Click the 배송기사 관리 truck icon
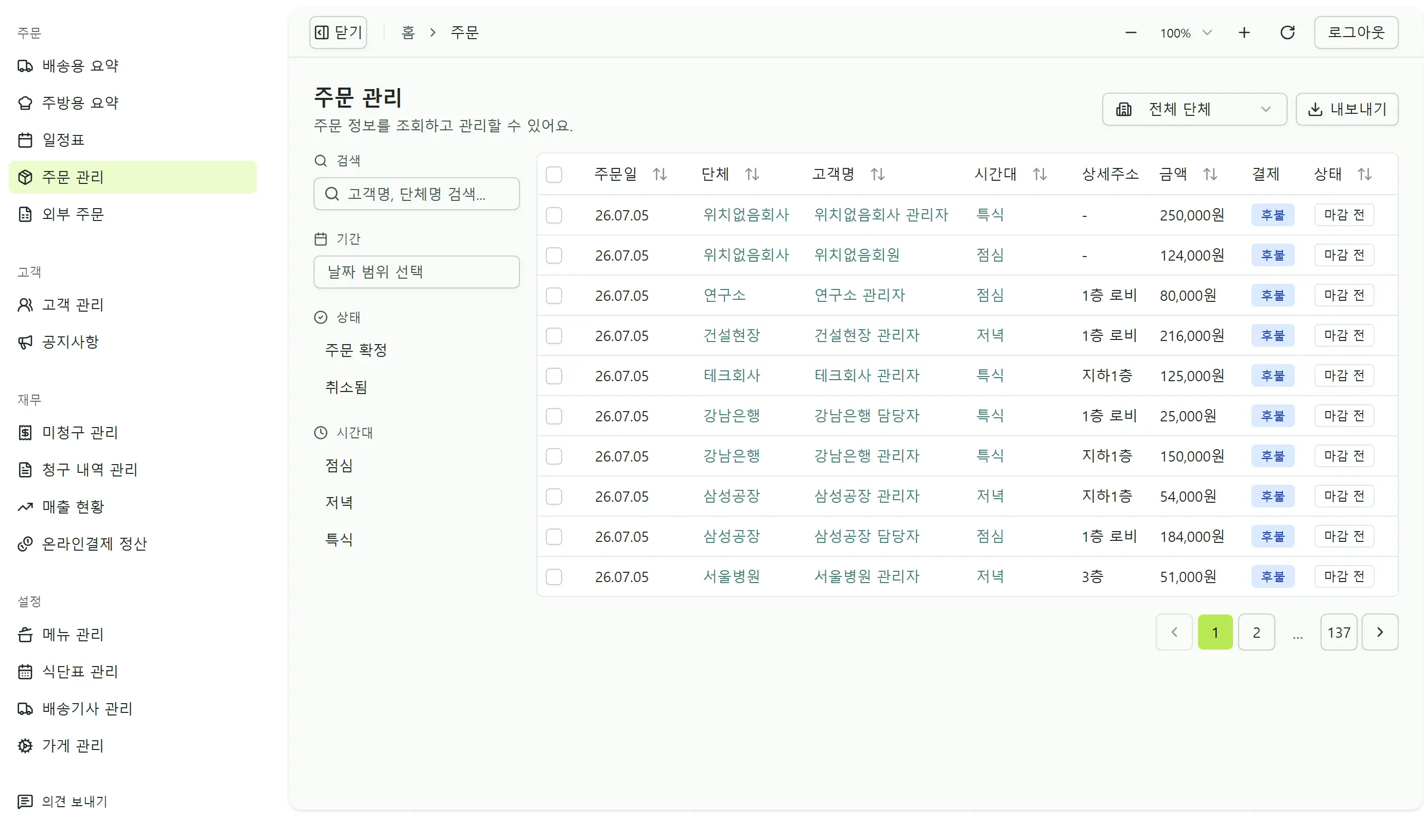1424x818 pixels. coord(25,708)
